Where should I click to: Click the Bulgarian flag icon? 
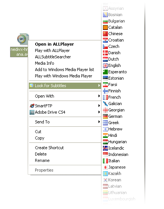105,21
